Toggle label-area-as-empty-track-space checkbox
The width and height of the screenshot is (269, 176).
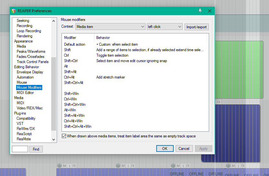pyautogui.click(x=64, y=136)
